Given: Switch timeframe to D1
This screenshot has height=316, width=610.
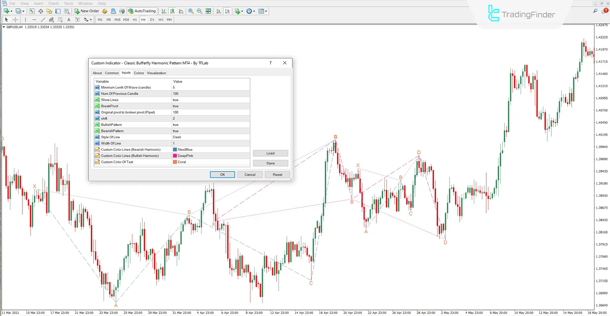Looking at the screenshot, I should click(x=152, y=19).
